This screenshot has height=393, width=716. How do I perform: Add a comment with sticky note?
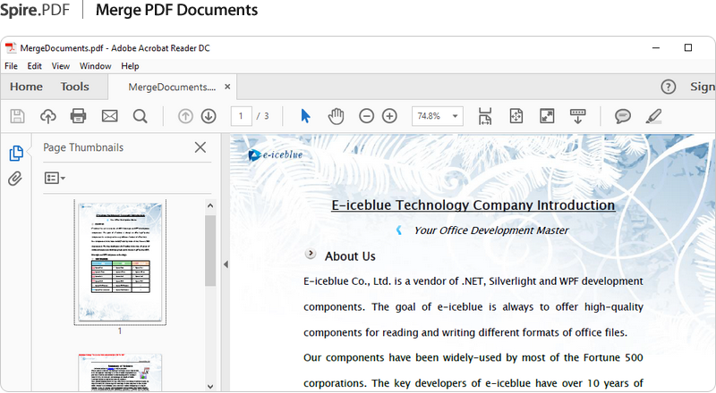[622, 116]
